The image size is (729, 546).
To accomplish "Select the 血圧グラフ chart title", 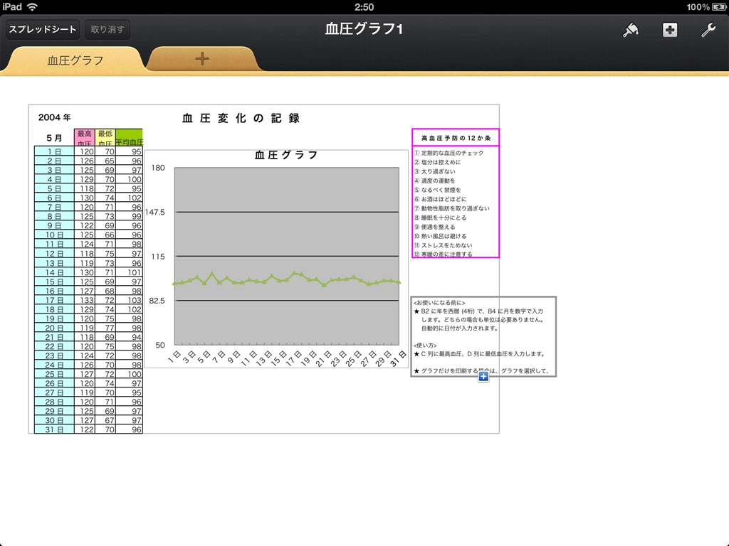I will tap(286, 155).
